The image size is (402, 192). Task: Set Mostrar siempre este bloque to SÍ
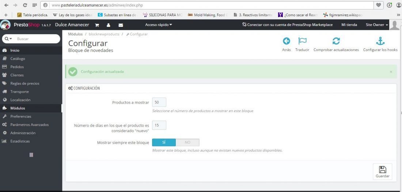point(164,143)
